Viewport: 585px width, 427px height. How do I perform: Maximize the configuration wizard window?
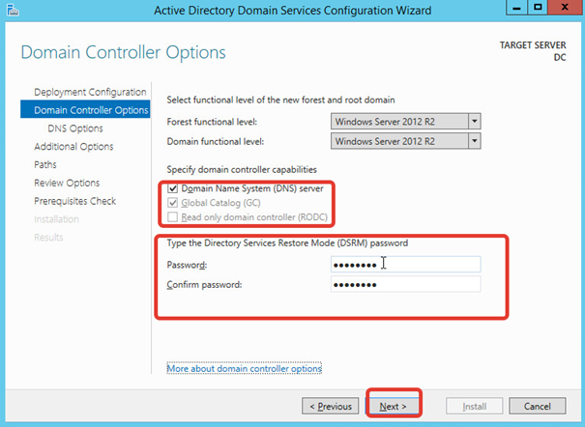(537, 10)
